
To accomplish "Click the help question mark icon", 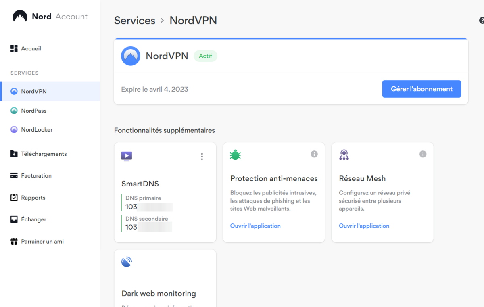I will tap(482, 20).
